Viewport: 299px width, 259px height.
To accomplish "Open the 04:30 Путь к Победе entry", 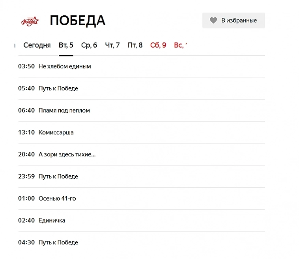I will point(58,242).
